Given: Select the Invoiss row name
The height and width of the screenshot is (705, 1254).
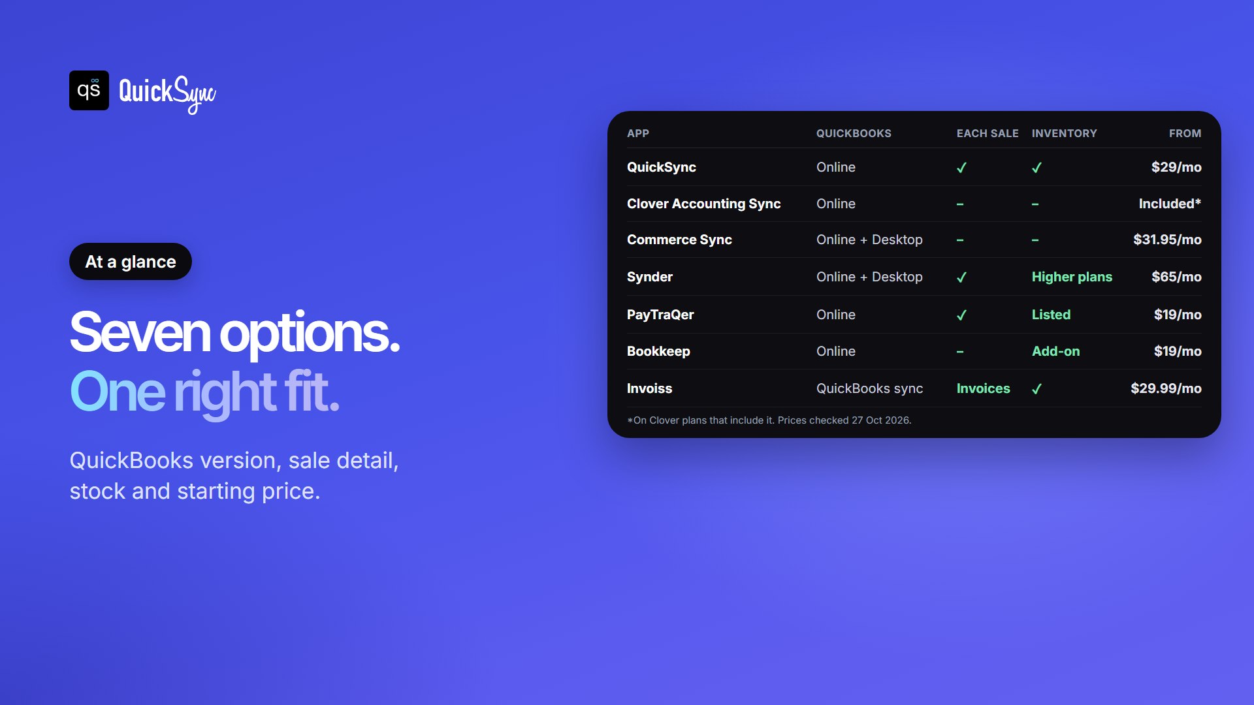Looking at the screenshot, I should click(649, 388).
